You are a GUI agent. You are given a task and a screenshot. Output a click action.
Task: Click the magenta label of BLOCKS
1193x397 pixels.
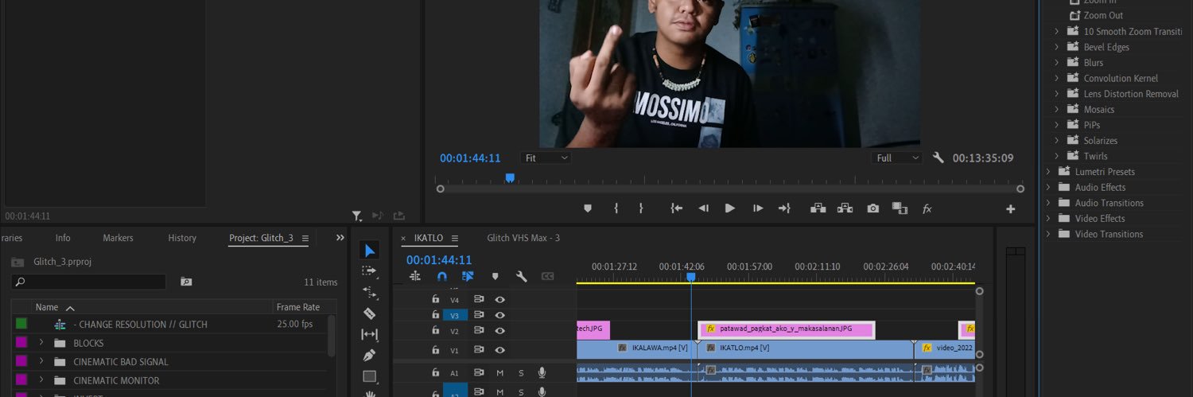click(21, 342)
